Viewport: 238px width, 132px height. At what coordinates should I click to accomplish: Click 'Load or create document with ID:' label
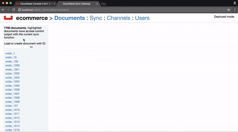pos(25,43)
